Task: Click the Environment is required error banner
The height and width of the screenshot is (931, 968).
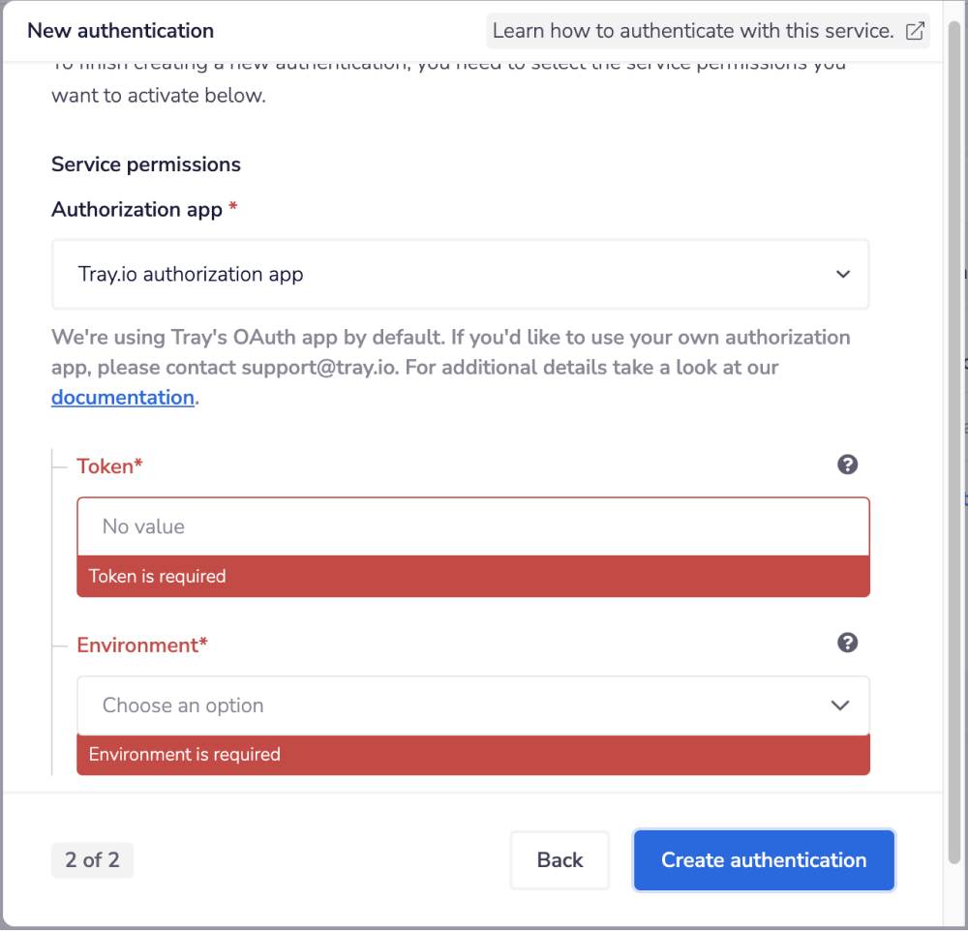Action: coord(472,754)
